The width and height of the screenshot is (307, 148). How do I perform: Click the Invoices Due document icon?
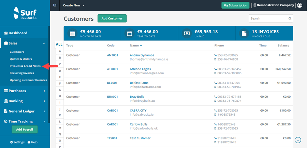pos(244,33)
